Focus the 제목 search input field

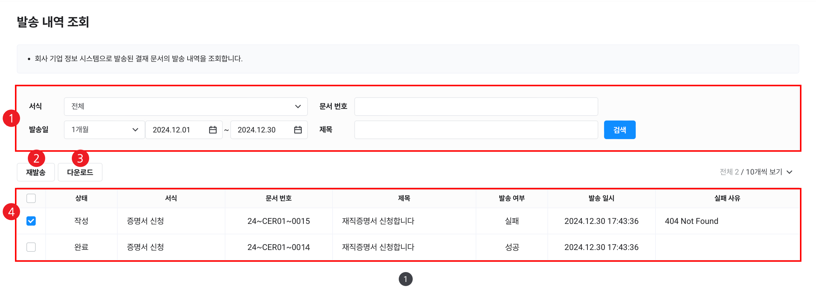476,130
